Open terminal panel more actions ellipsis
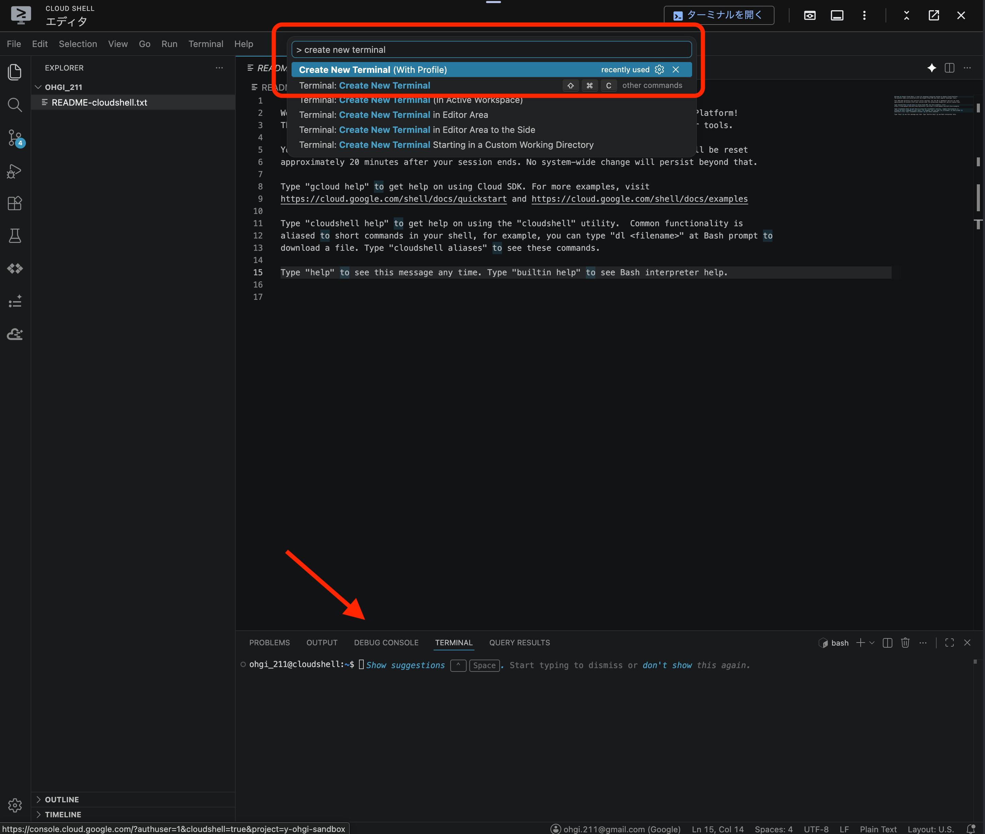Image resolution: width=985 pixels, height=834 pixels. click(x=923, y=643)
